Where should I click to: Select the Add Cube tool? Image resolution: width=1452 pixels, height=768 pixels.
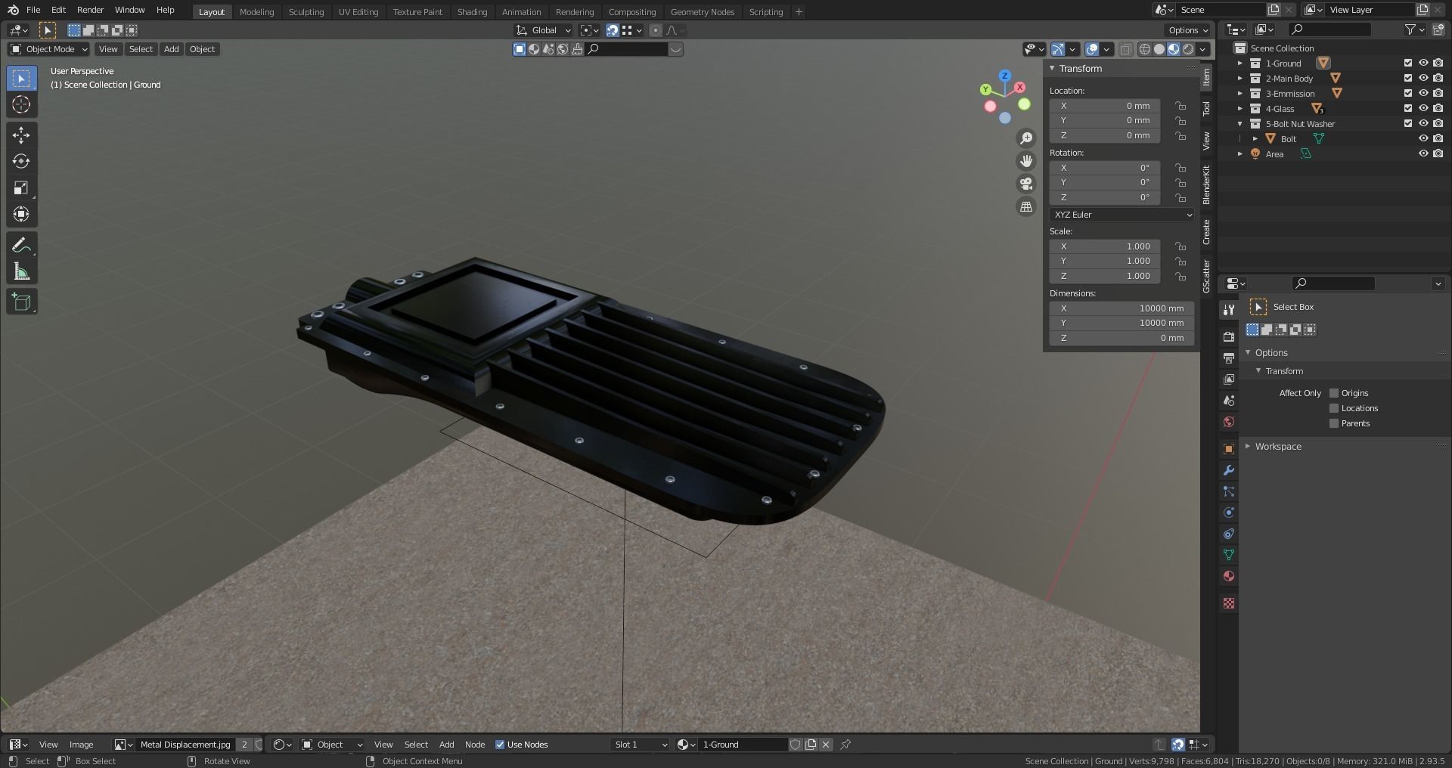(x=21, y=302)
